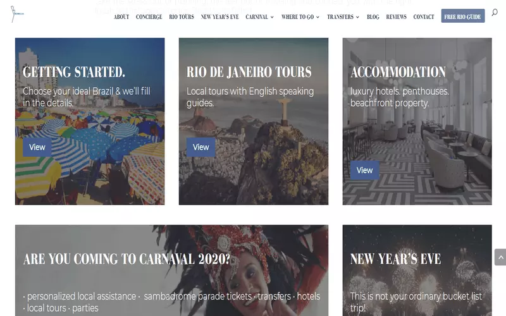
Task: Open the Concierge menu item
Action: click(x=149, y=17)
